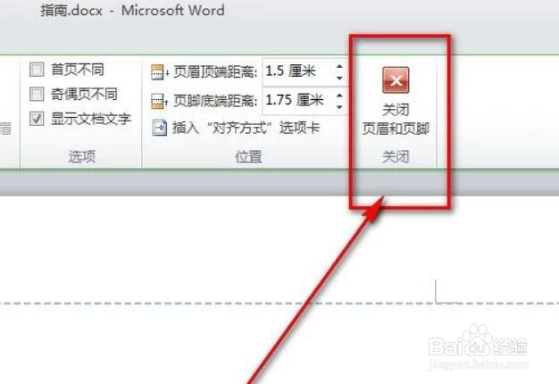The image size is (559, 384).
Task: Uncheck the 显示文档文字 checkbox
Action: pyautogui.click(x=37, y=119)
